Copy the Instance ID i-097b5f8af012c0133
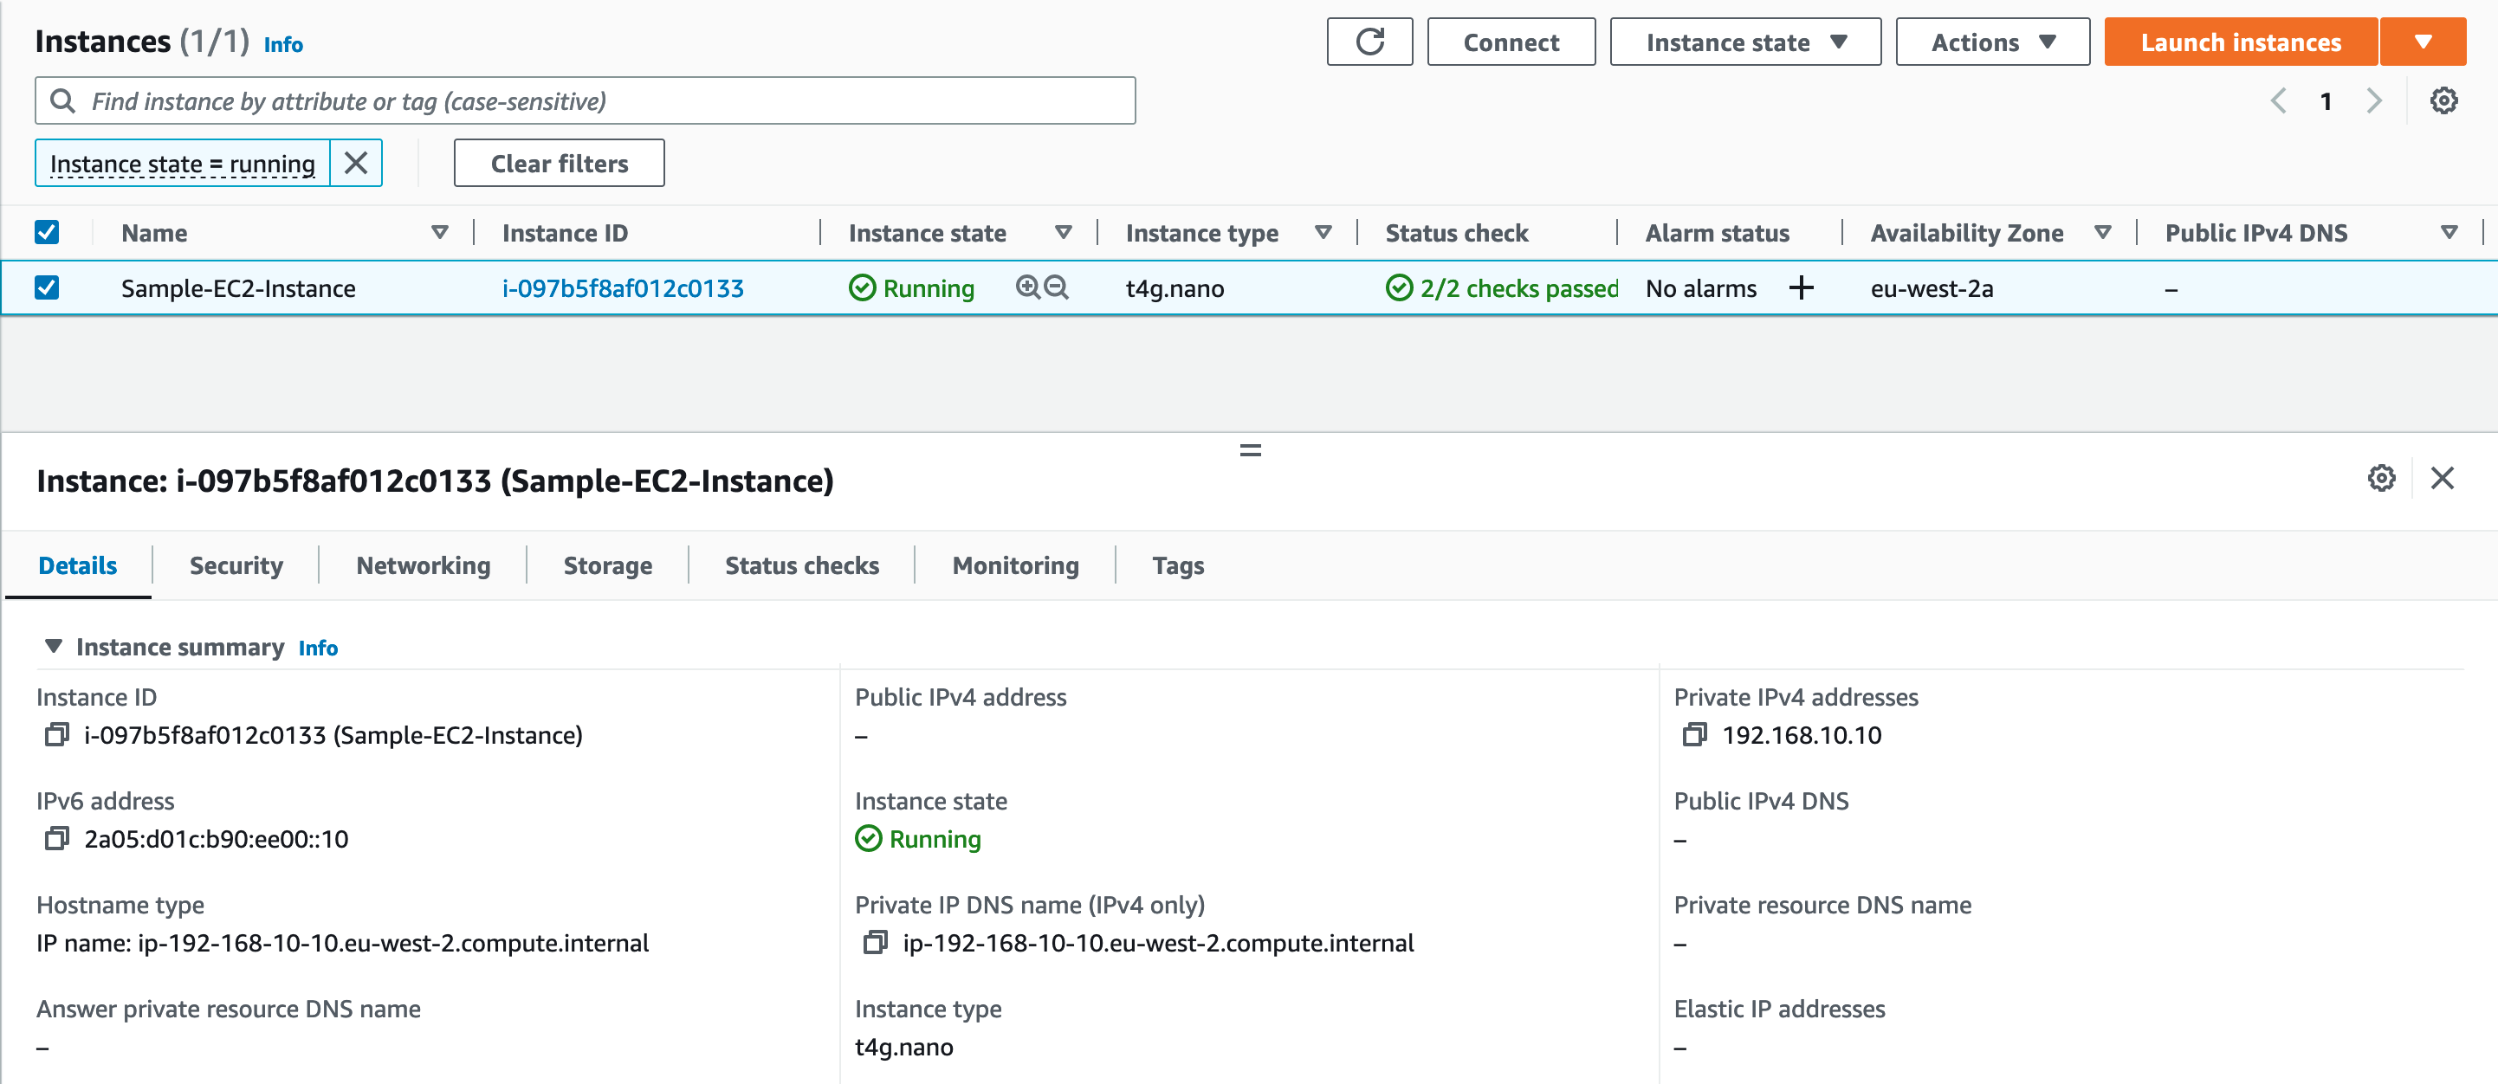Screen dimensions: 2498x1084 [55, 735]
